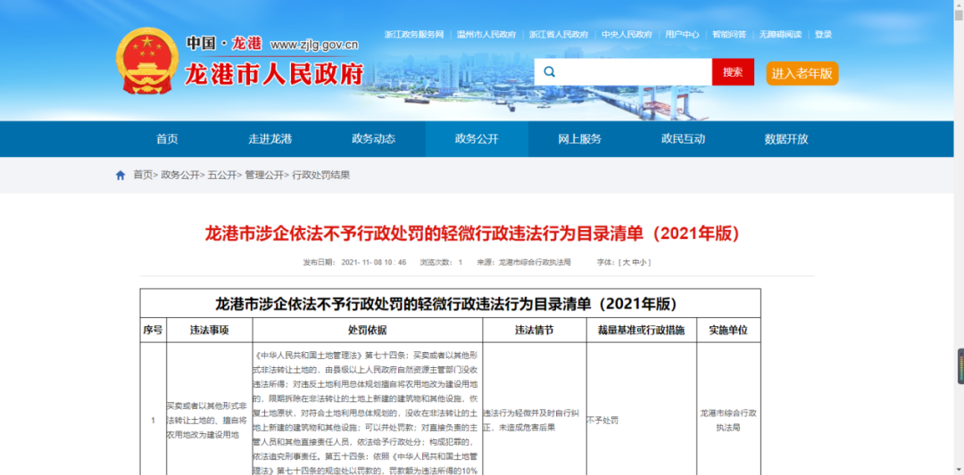Open 温州市人民政府 link
This screenshot has width=964, height=475.
486,35
